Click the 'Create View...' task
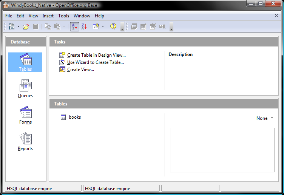Viewport: 284px width, 195px height. click(80, 70)
